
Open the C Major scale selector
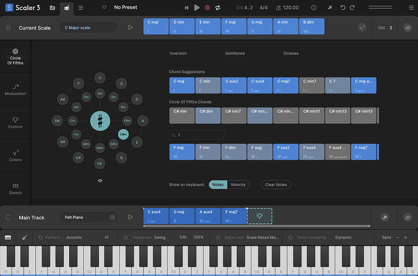pyautogui.click(x=89, y=28)
